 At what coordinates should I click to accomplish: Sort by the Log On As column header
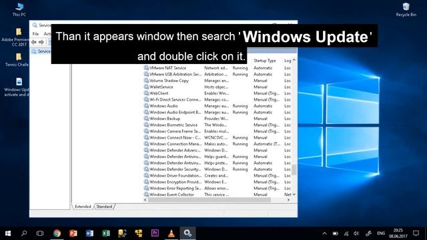point(288,61)
